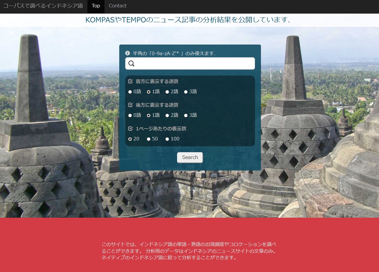This screenshot has height=272, width=379.
Task: Choose 20 results per page
Action: point(130,139)
